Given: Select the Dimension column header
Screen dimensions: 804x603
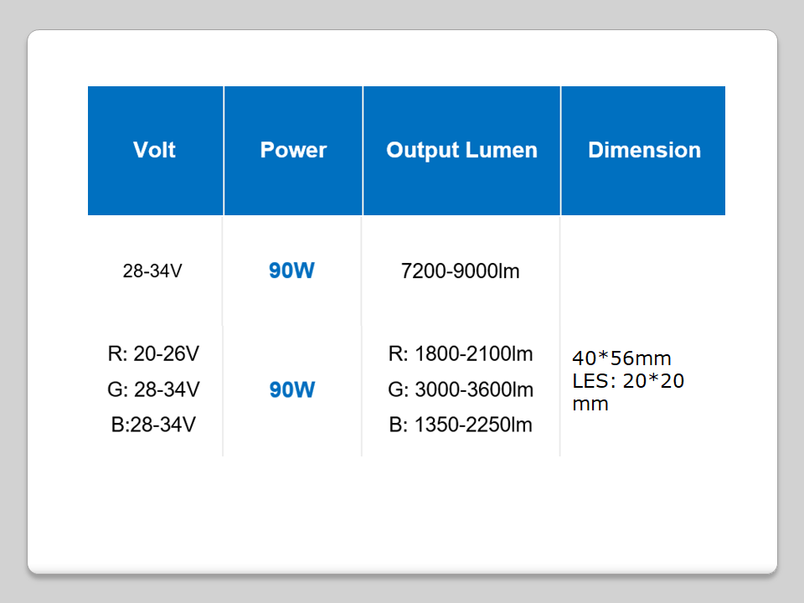Looking at the screenshot, I should point(644,150).
